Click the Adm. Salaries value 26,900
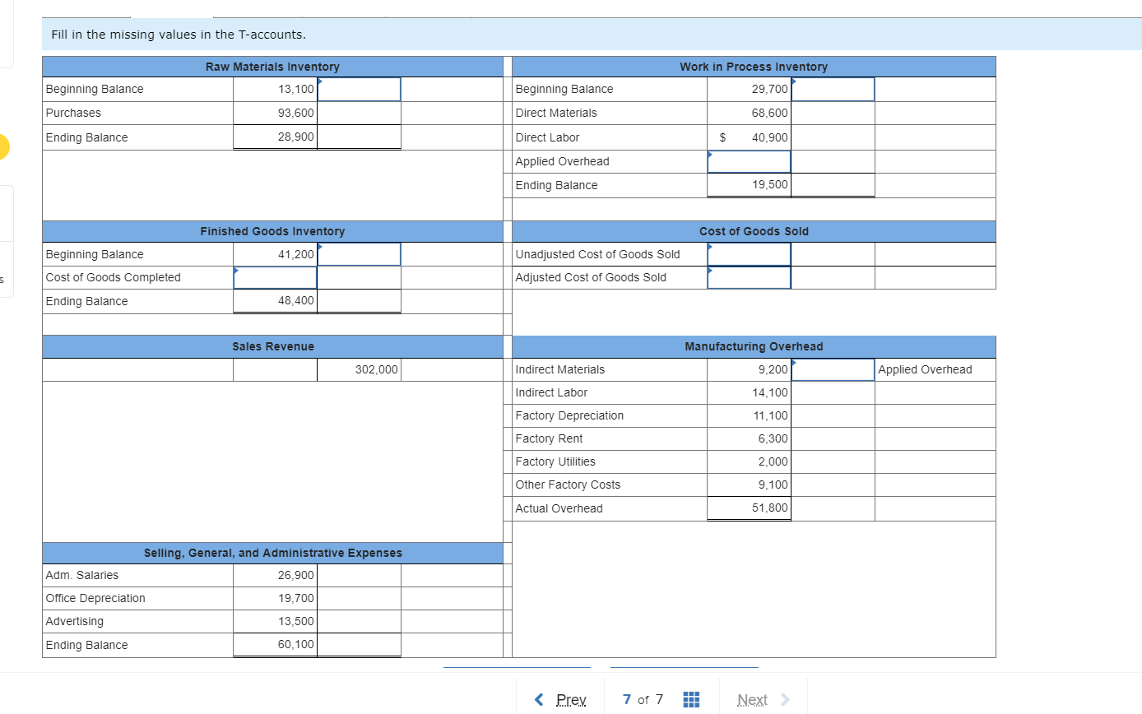 click(296, 575)
